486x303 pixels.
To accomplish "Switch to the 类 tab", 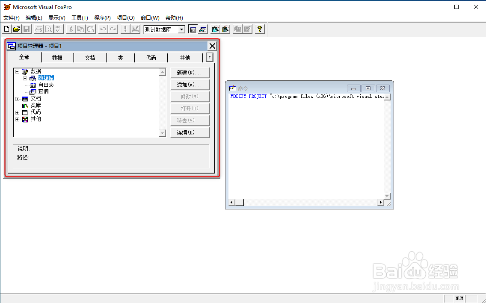I will (x=121, y=58).
